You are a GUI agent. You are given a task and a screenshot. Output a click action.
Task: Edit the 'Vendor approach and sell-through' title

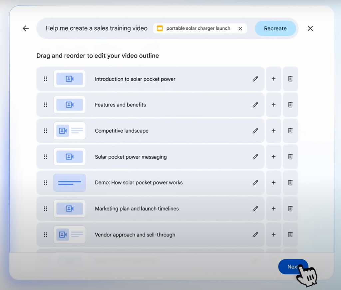pos(255,235)
